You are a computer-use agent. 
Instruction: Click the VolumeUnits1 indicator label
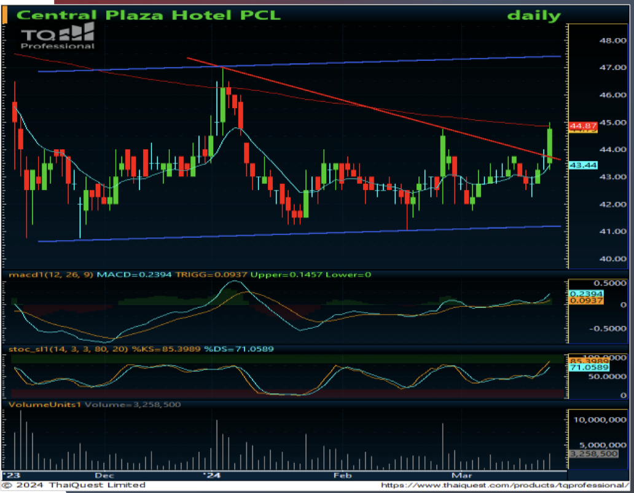[45, 404]
